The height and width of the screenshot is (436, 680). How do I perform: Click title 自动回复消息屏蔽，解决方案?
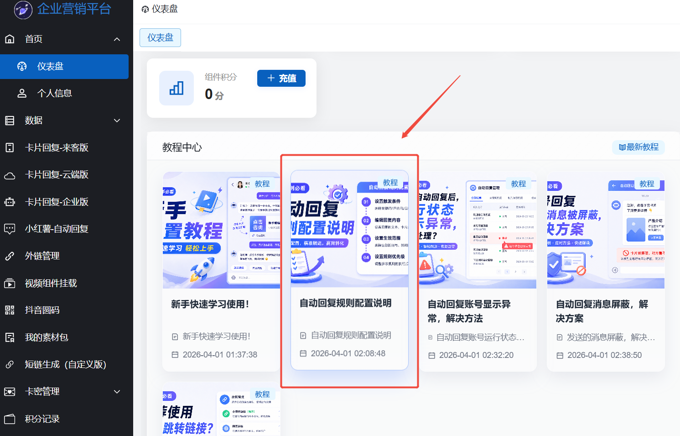[x=602, y=311]
